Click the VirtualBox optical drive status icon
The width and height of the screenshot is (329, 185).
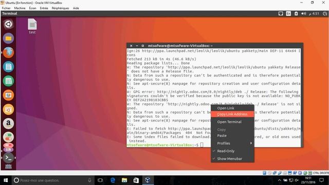pos(269,173)
